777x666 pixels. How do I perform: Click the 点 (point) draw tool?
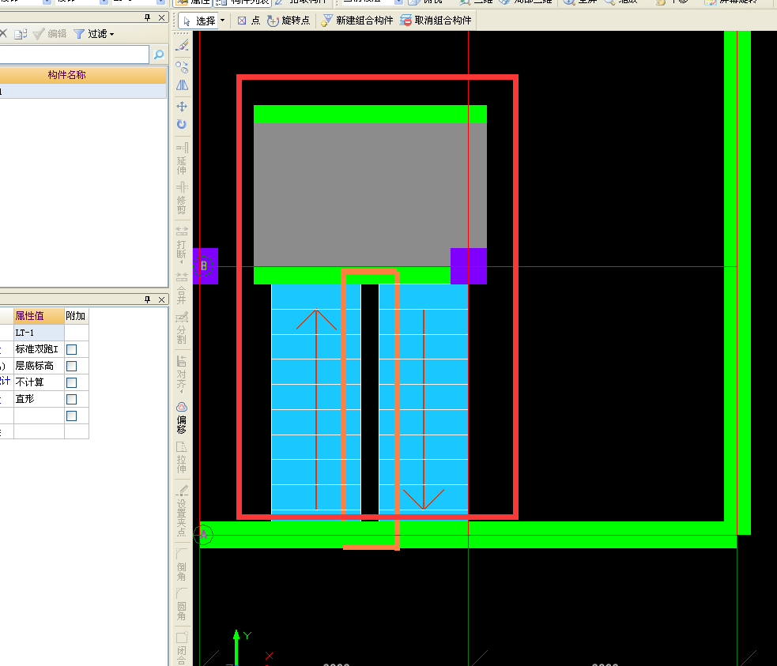[249, 21]
